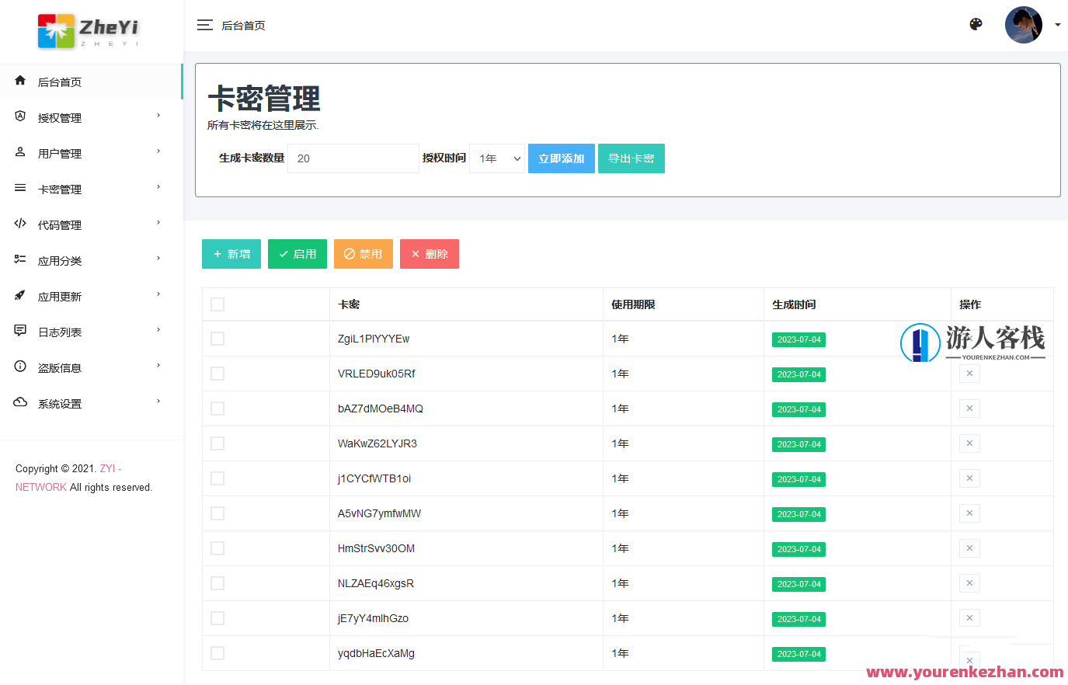Click the green 启用 enable button
1068x685 pixels.
click(297, 253)
